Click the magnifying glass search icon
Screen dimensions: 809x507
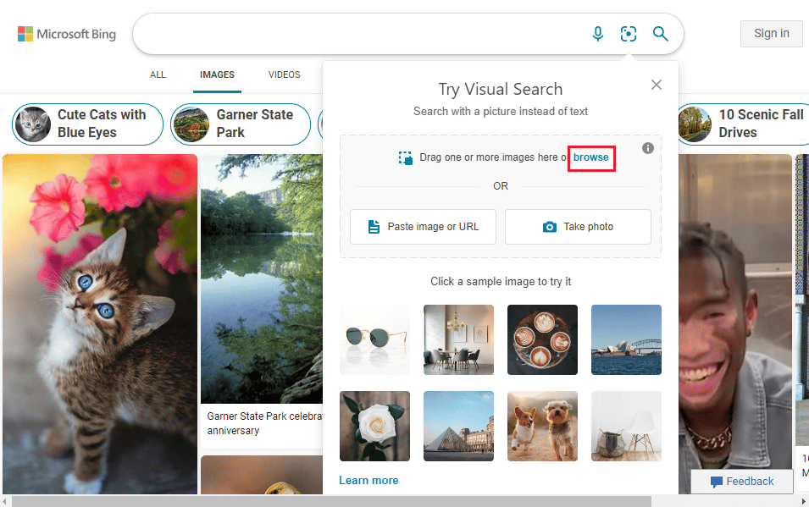click(x=661, y=34)
